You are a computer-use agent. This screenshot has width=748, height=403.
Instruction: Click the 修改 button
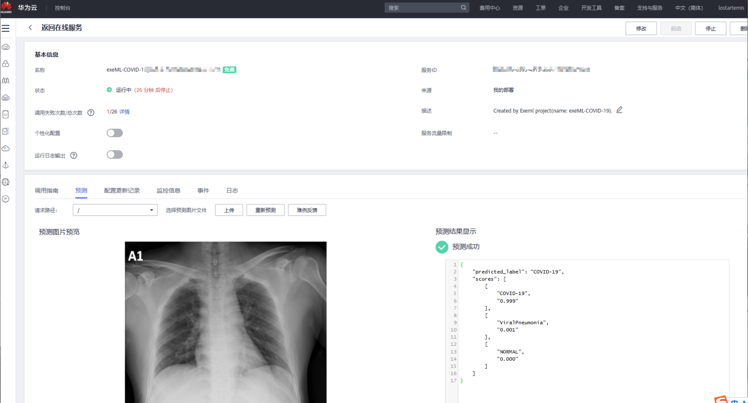pos(641,28)
